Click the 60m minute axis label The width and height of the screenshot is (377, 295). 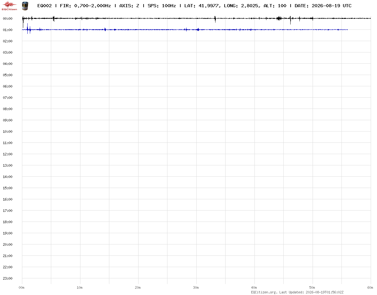pos(371,287)
